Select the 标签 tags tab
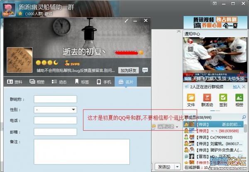 [82, 82]
